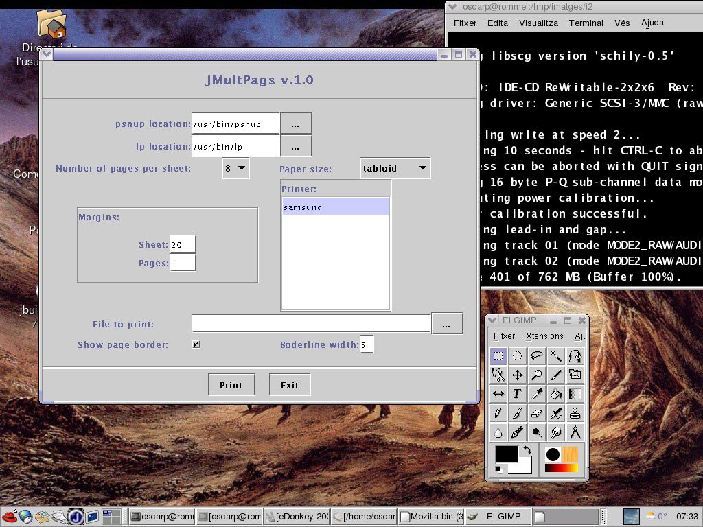Select the Dodge/Burn tool
The height and width of the screenshot is (527, 703).
tap(537, 432)
